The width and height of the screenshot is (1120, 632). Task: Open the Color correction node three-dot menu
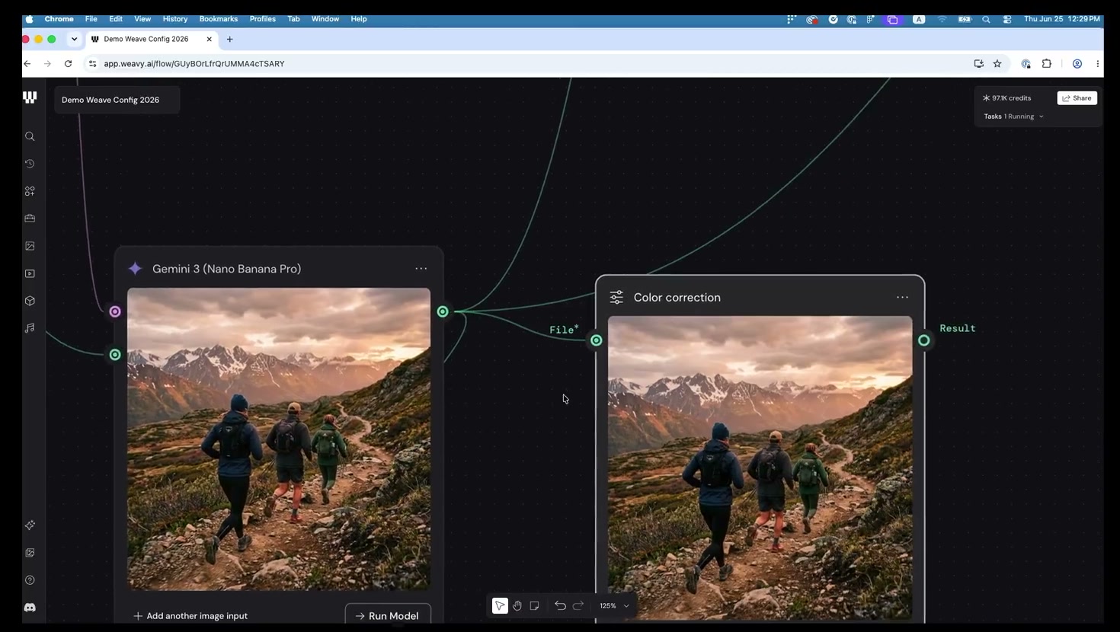[x=902, y=298]
